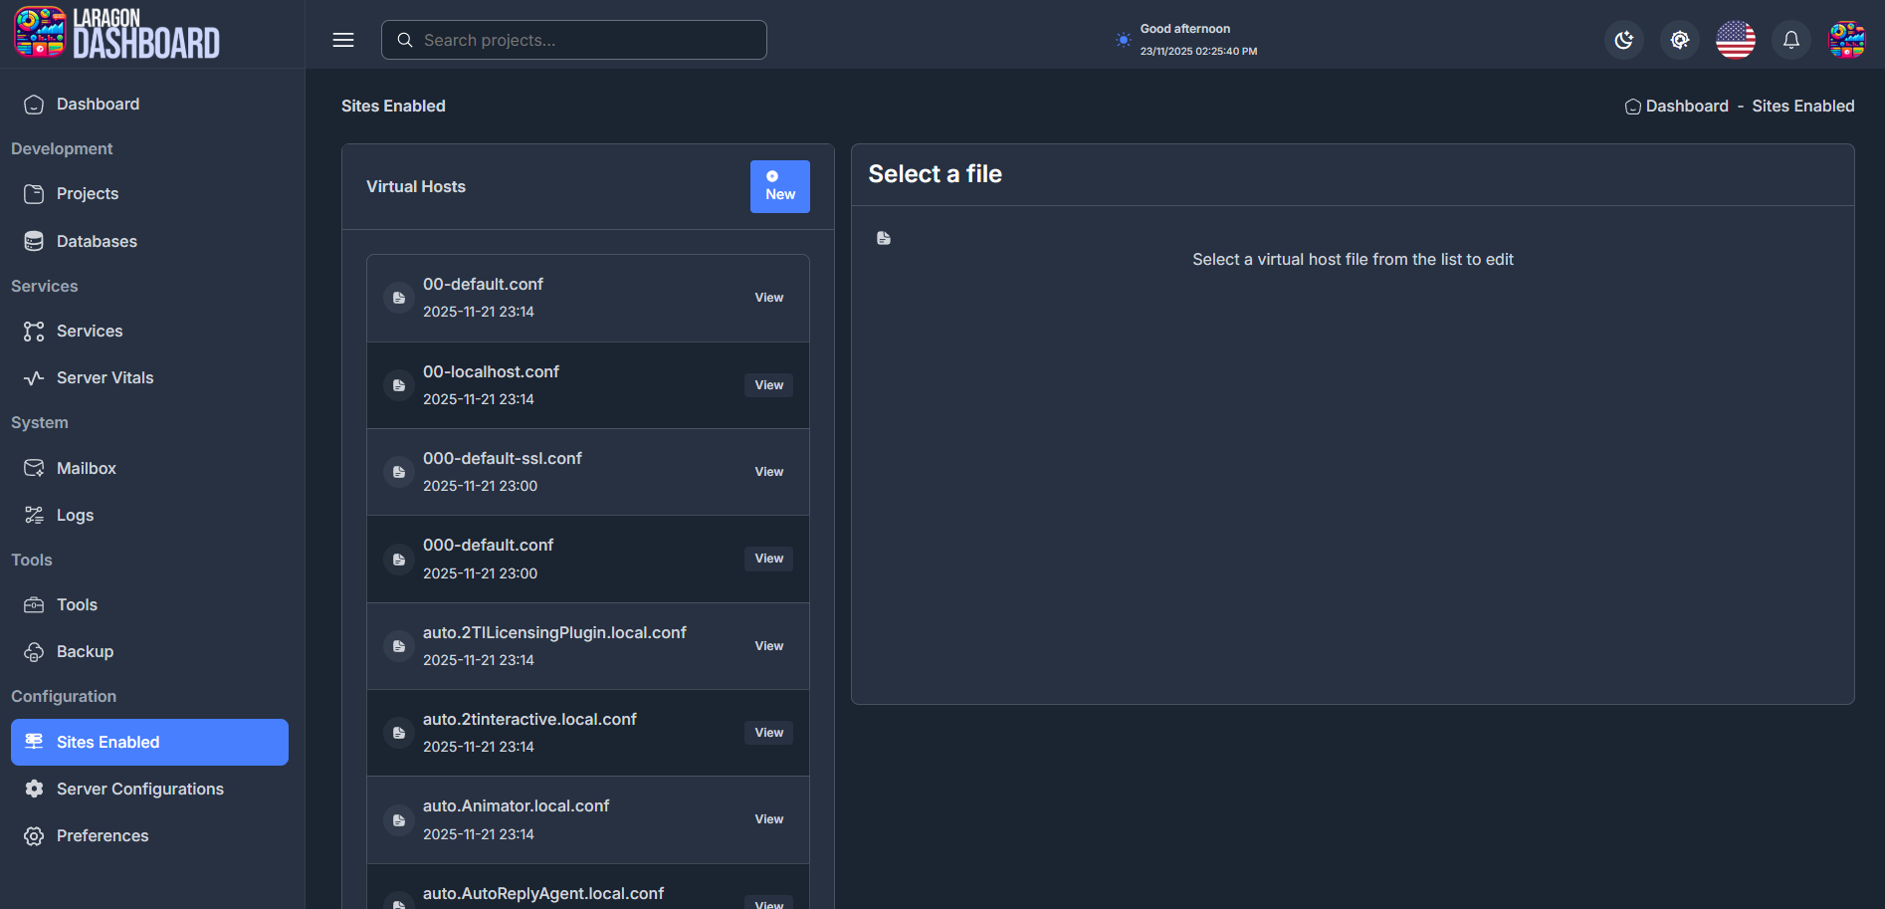Select the Backup tool icon
Viewport: 1885px width, 909px height.
[34, 651]
